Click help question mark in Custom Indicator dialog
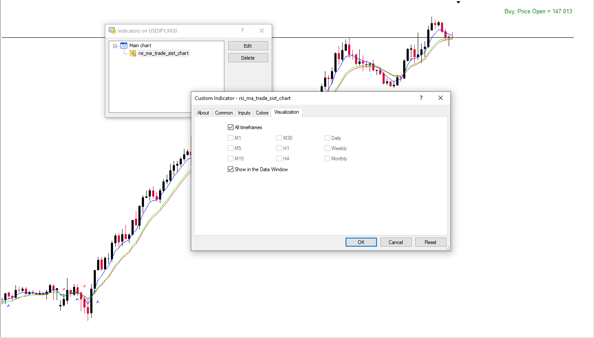The image size is (594, 338). pyautogui.click(x=421, y=98)
